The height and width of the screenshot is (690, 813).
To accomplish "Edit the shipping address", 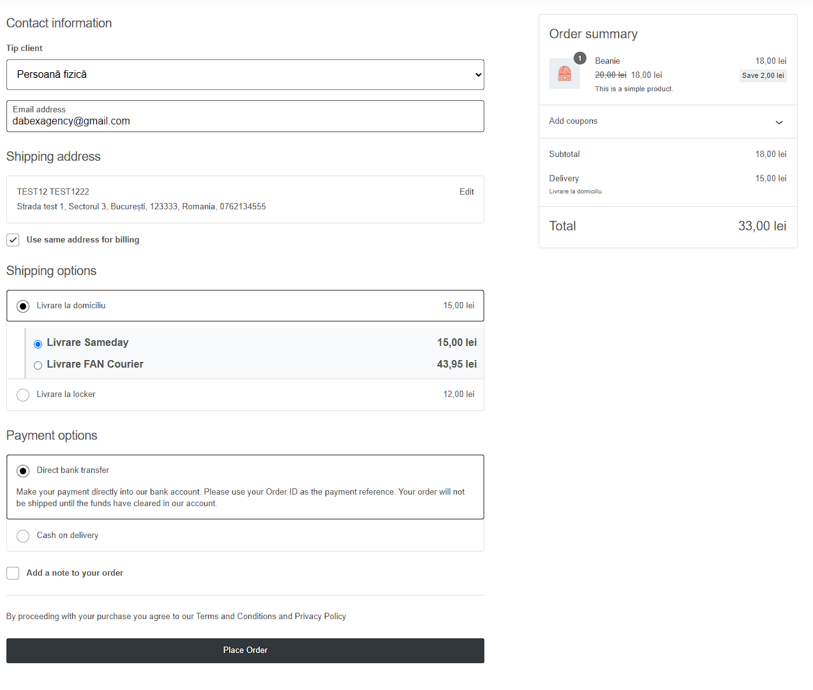I will [x=466, y=191].
